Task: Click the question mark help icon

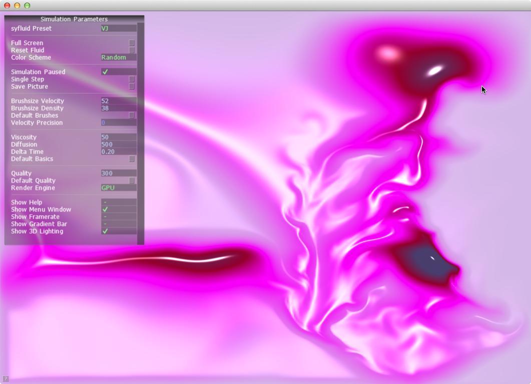Action: [x=6, y=379]
